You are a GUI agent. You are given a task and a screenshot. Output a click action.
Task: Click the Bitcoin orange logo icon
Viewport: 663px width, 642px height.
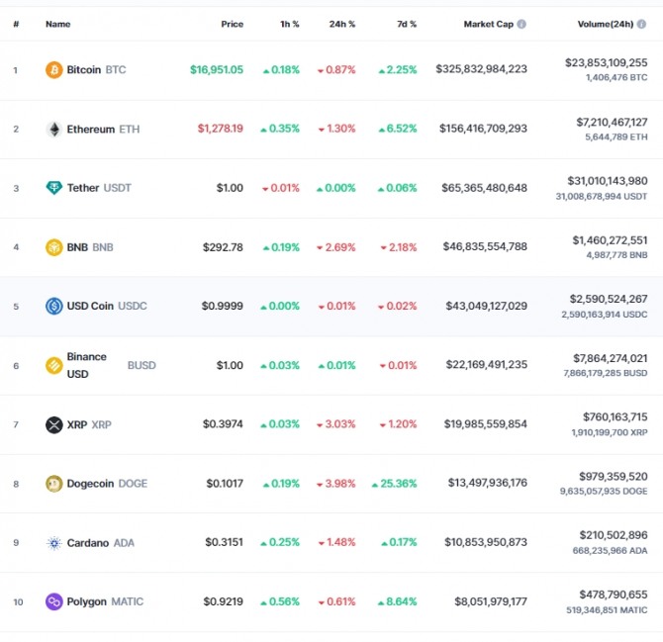point(54,69)
